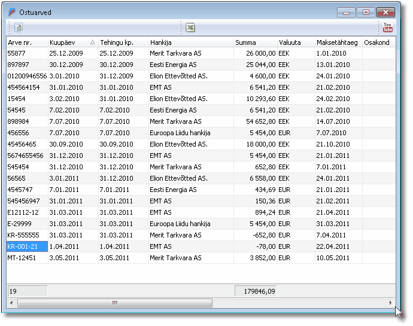Select invoice number 545454
Image resolution: width=413 pixels, height=326 pixels.
[27, 167]
